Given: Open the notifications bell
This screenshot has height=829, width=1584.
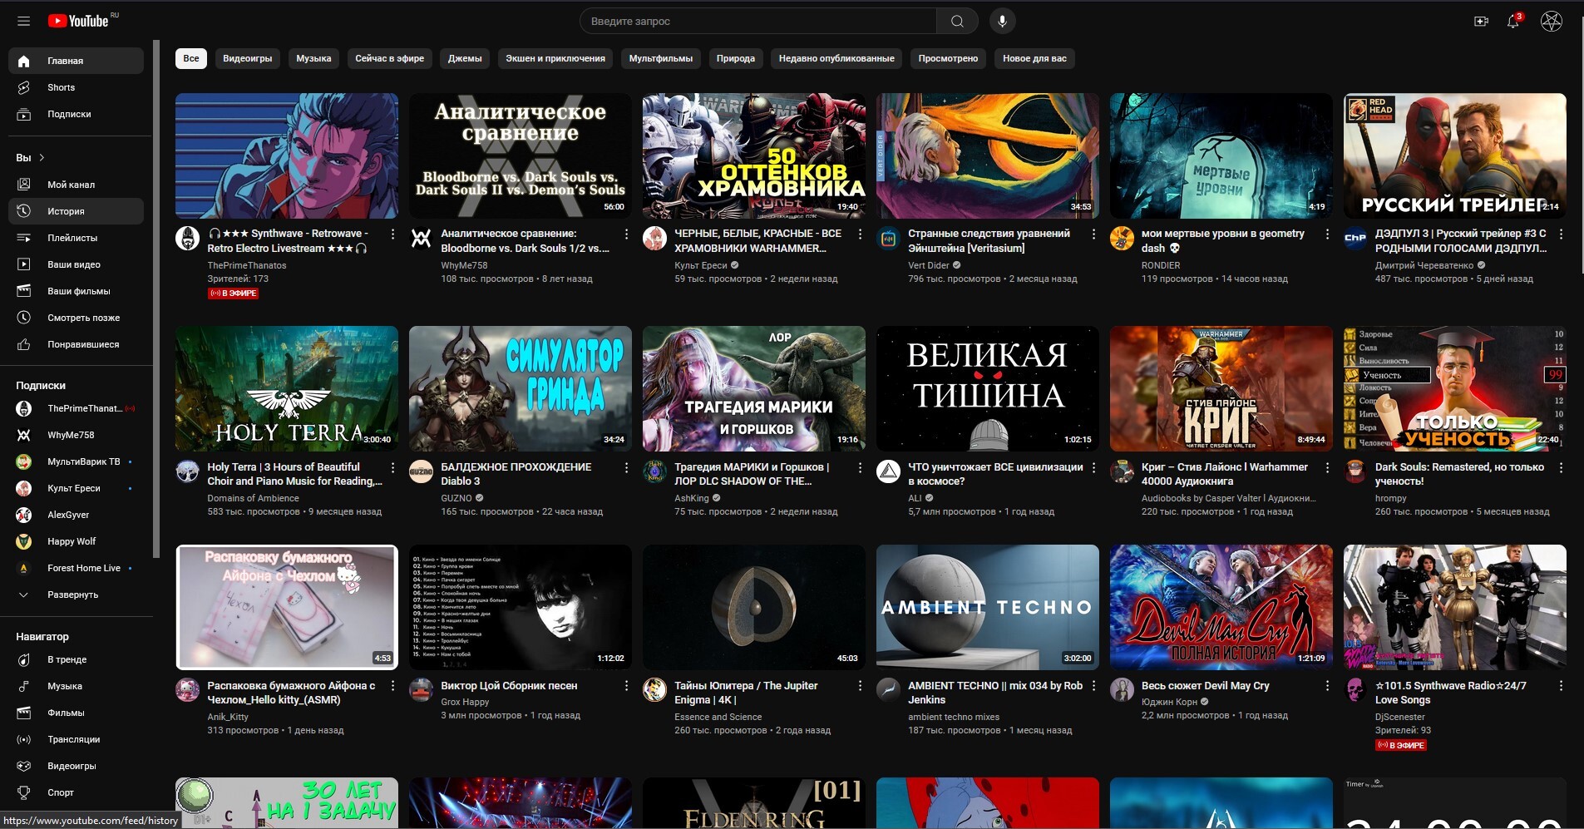Looking at the screenshot, I should 1513,21.
